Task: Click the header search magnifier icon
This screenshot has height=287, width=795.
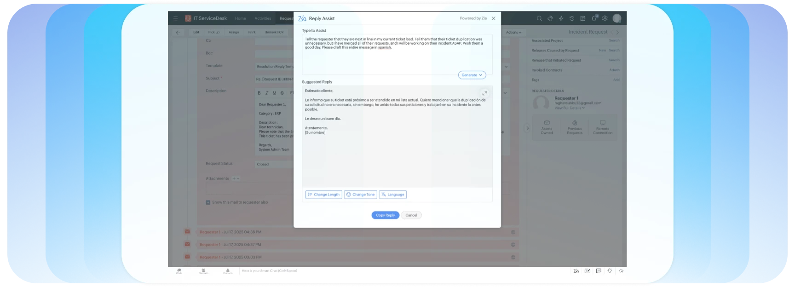Action: [x=539, y=18]
